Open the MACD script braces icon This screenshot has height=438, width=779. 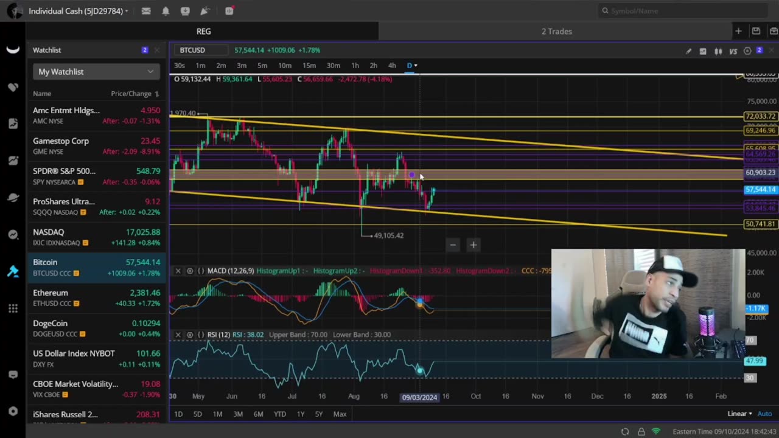(x=201, y=271)
